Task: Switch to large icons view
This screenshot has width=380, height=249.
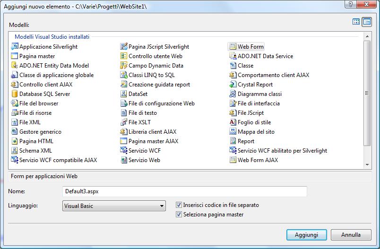Action: [x=356, y=22]
